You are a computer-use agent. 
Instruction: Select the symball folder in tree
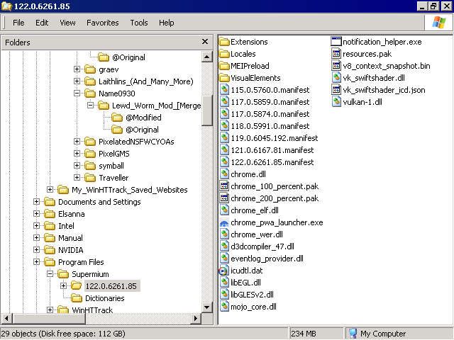111,166
